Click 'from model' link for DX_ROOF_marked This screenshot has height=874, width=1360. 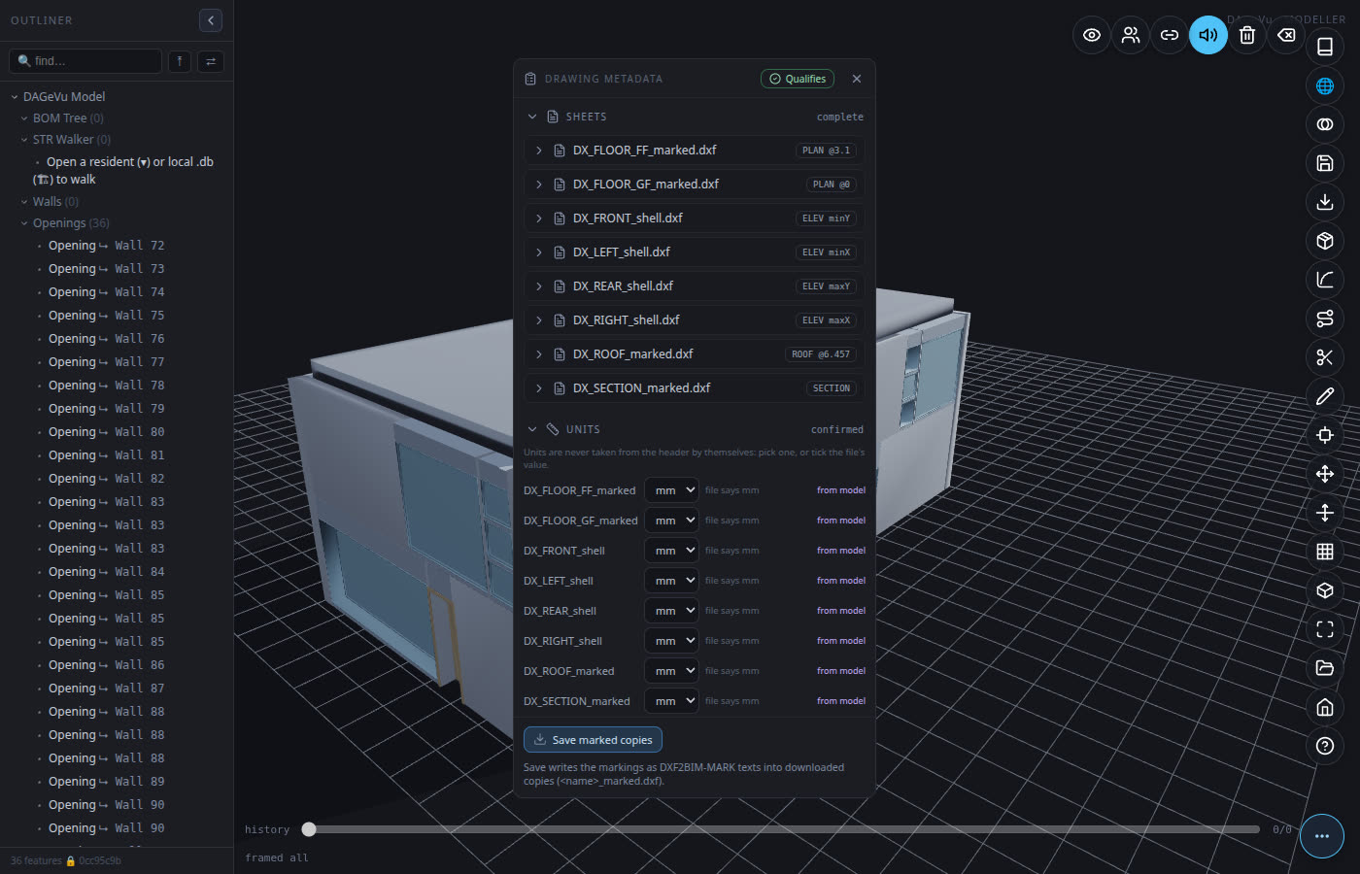point(841,671)
